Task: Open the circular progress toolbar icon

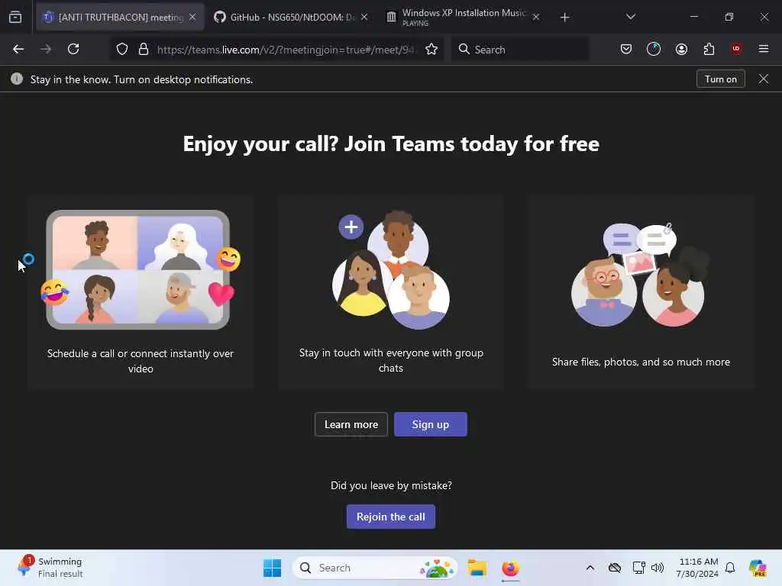Action: point(654,49)
